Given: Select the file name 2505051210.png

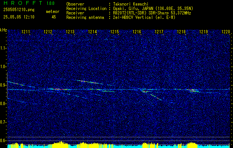Looking at the screenshot, I should click(19, 10).
